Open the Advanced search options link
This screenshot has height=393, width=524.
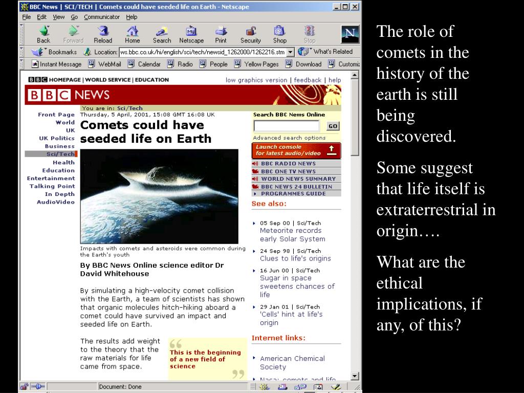pyautogui.click(x=289, y=138)
